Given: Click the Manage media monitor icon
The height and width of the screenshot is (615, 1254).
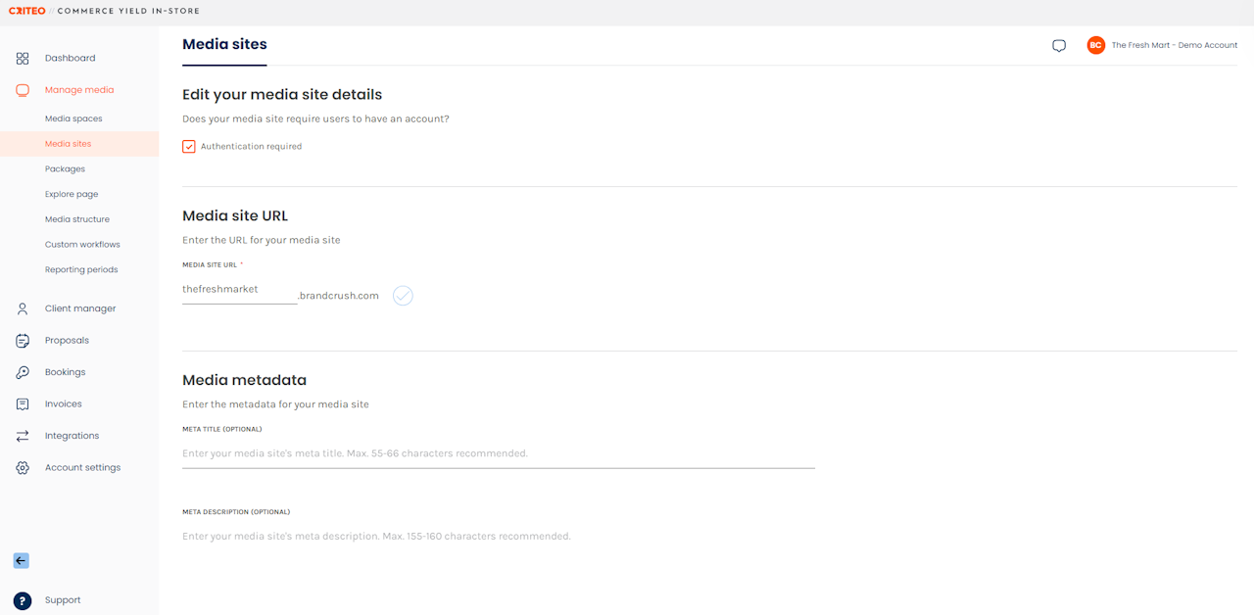Looking at the screenshot, I should pyautogui.click(x=23, y=90).
